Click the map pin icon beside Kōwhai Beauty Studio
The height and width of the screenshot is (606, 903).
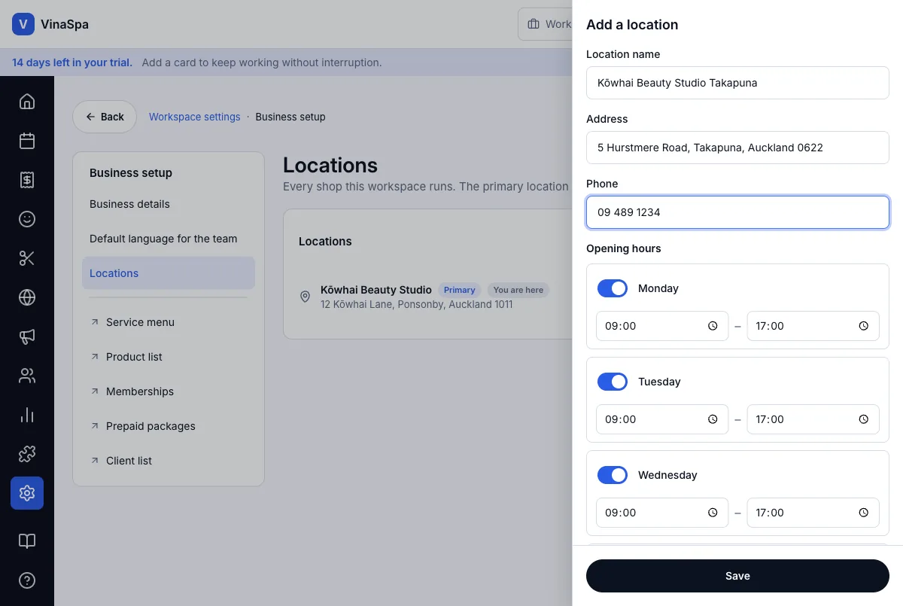tap(305, 297)
